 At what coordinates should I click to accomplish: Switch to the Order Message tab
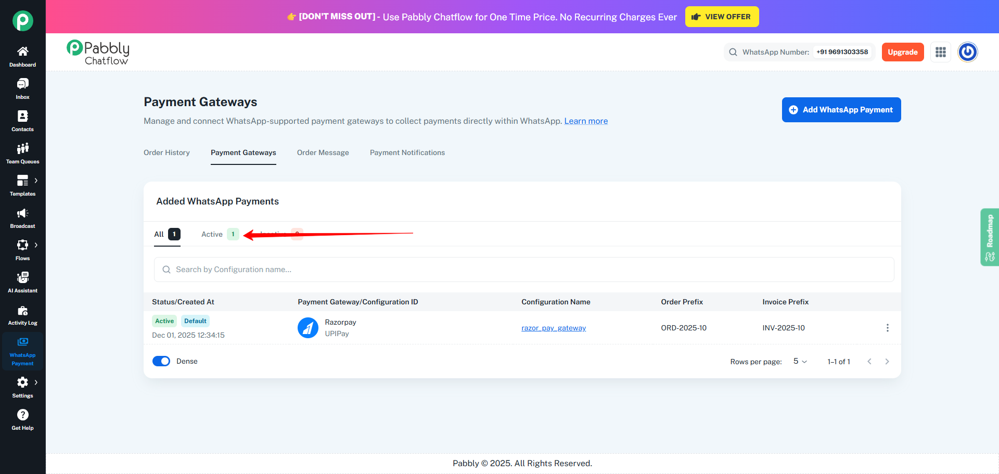click(x=323, y=152)
